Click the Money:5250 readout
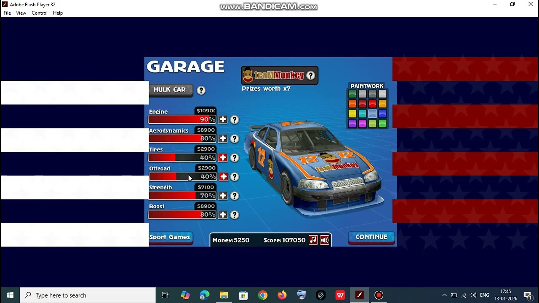The width and height of the screenshot is (539, 303). click(231, 240)
